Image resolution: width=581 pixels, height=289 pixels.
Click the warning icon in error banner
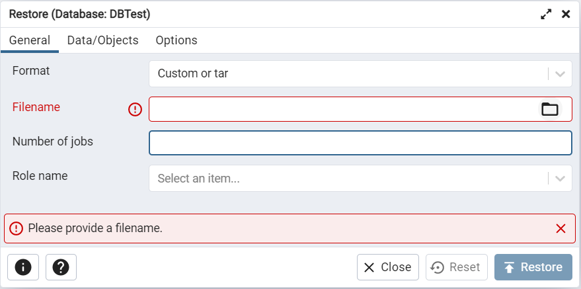tap(17, 229)
